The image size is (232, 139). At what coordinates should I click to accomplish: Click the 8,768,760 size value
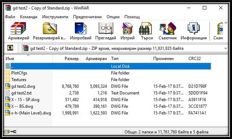pos(70,86)
